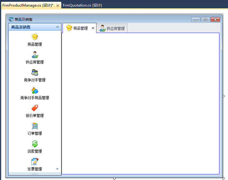Screen dimensions: 228x180
Task: Close the 商品及销售 form window
Action: coord(215,19)
